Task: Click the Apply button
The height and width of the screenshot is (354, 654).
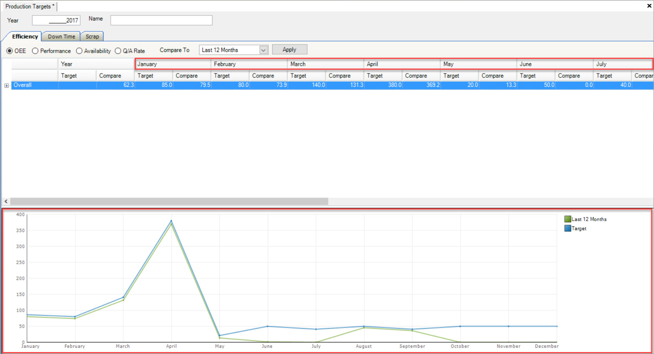Action: (x=290, y=50)
